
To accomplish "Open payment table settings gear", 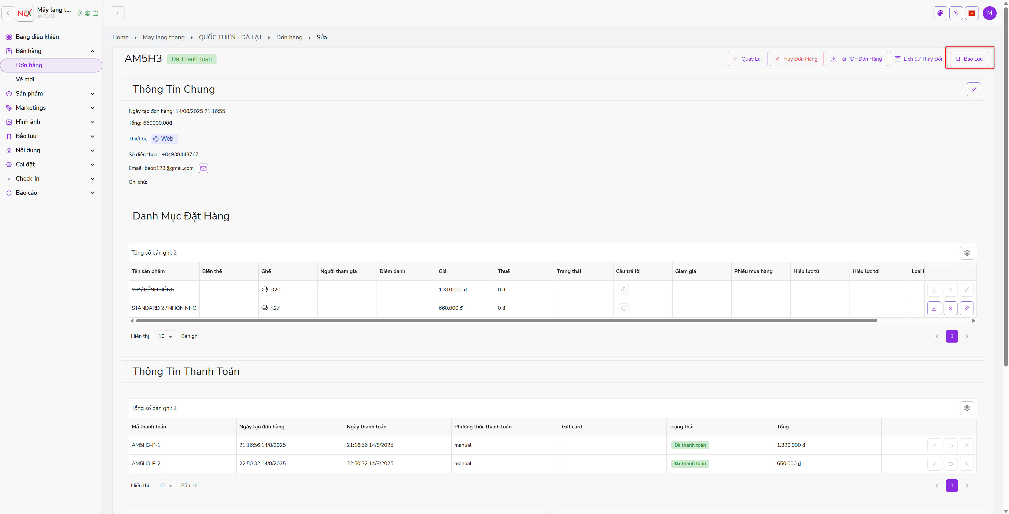I will [967, 408].
